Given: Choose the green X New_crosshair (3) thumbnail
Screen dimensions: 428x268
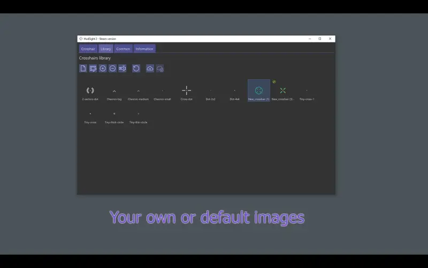Looking at the screenshot, I should (282, 91).
